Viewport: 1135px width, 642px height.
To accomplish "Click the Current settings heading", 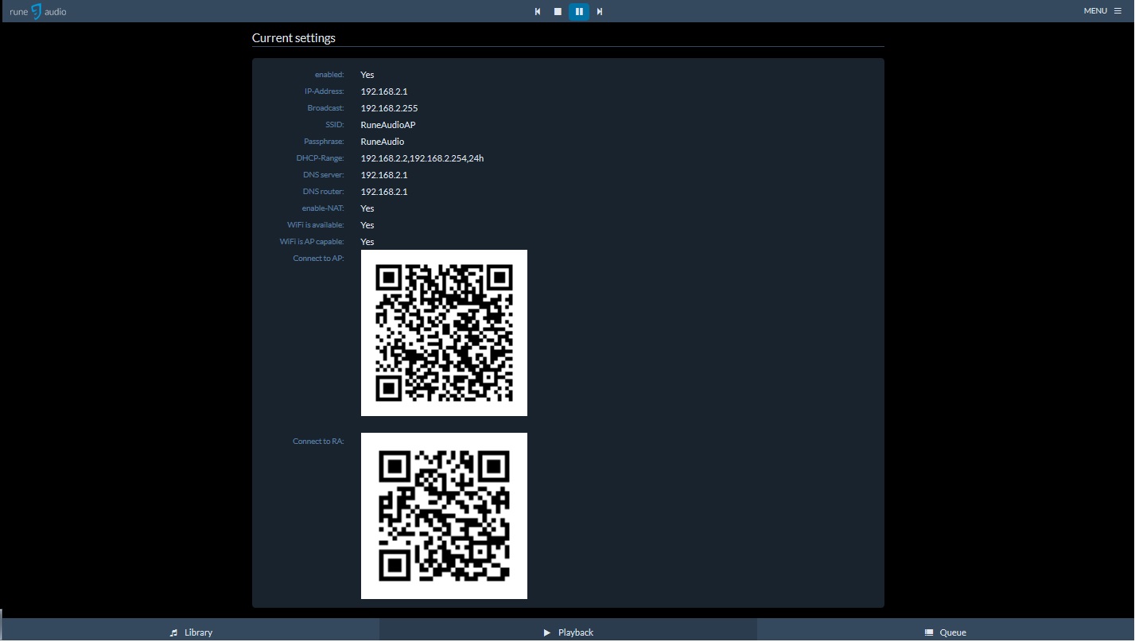I will [x=293, y=38].
